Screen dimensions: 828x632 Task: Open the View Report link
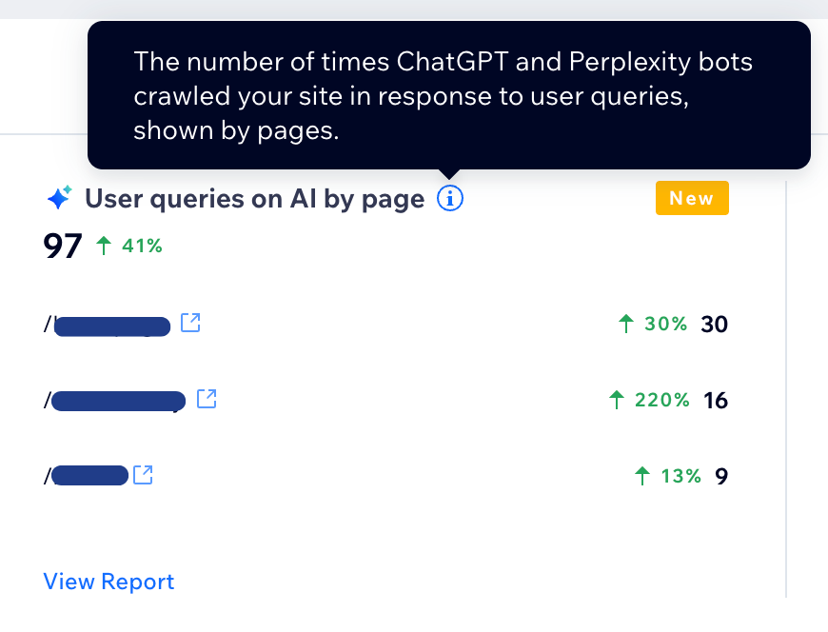point(108,581)
